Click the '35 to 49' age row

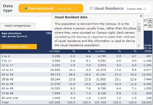coord(76,79)
